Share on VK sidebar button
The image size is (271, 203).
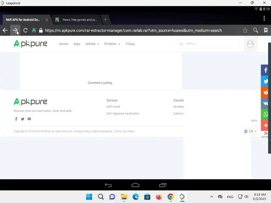265,103
